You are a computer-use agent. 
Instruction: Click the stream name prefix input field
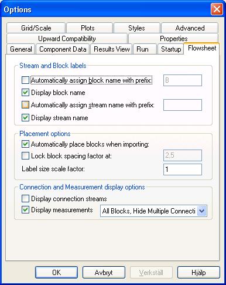183,105
